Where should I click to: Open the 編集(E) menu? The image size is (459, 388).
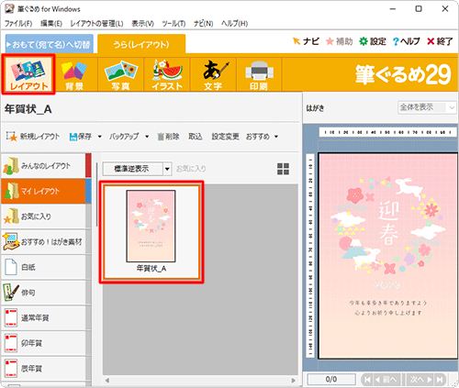pyautogui.click(x=51, y=24)
